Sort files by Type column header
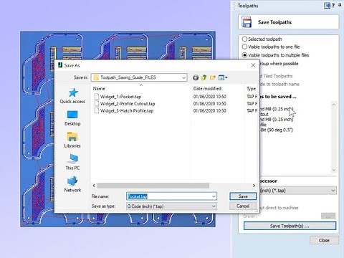The width and height of the screenshot is (344, 258). click(251, 89)
